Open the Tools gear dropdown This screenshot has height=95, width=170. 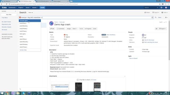[x=164, y=12]
